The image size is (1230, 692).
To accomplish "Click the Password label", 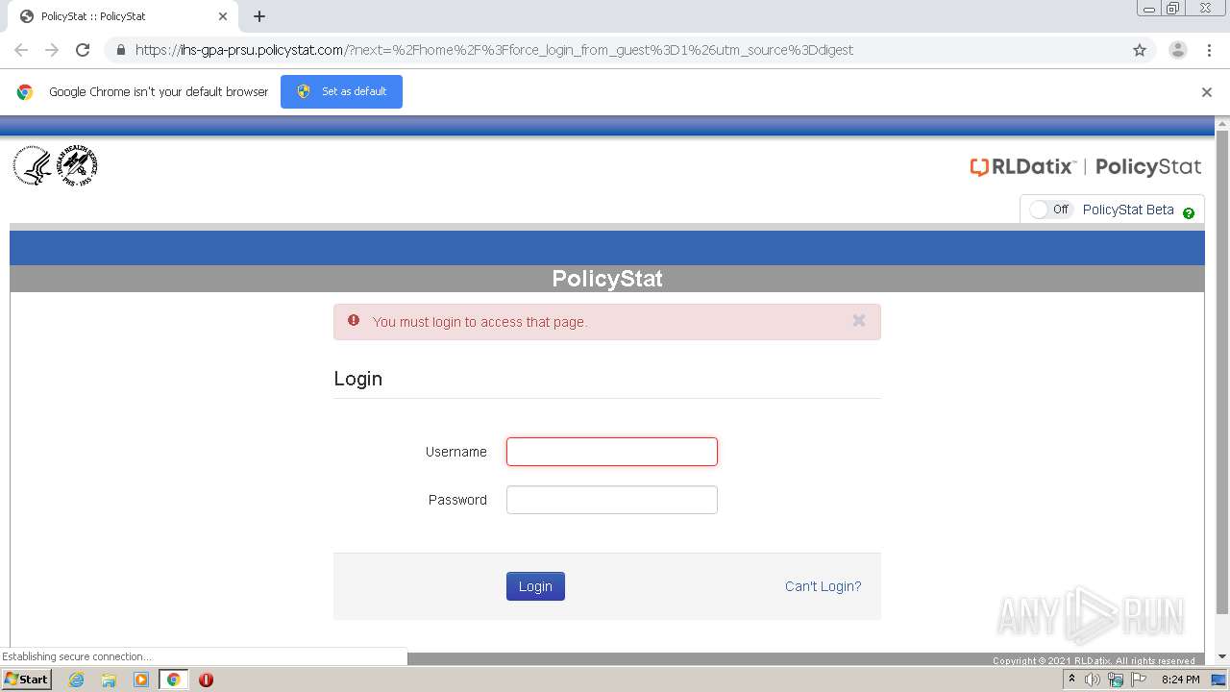I will tap(457, 500).
